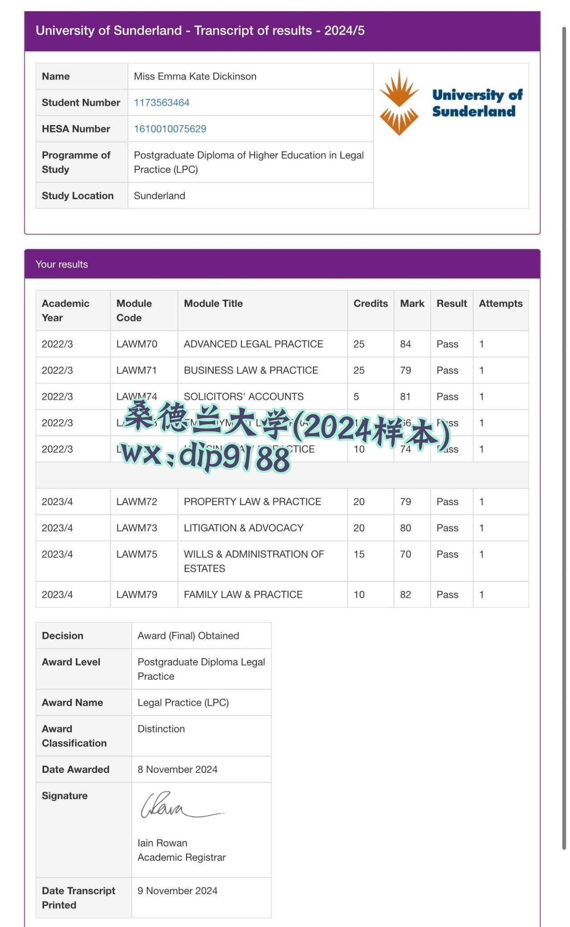This screenshot has height=927, width=570.
Task: Select the print date '9 November 2024'
Action: pos(178,891)
